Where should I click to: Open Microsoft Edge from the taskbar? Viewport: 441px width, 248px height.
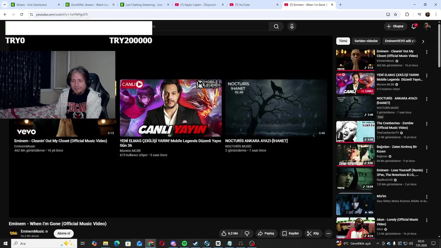(x=117, y=244)
